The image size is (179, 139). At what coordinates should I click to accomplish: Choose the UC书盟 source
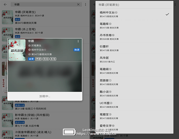pos(134,105)
